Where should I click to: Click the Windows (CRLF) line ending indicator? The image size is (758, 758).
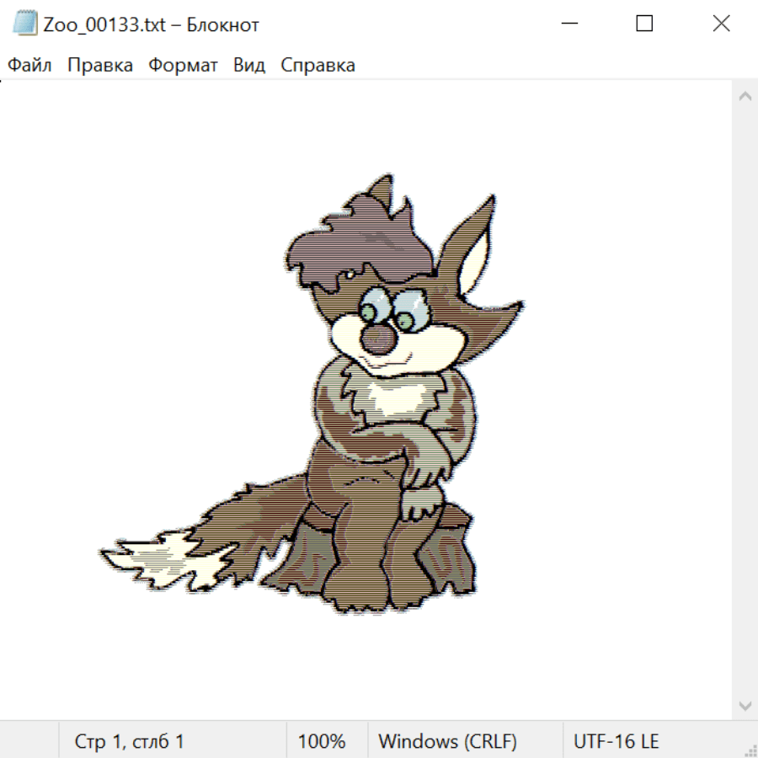447,741
